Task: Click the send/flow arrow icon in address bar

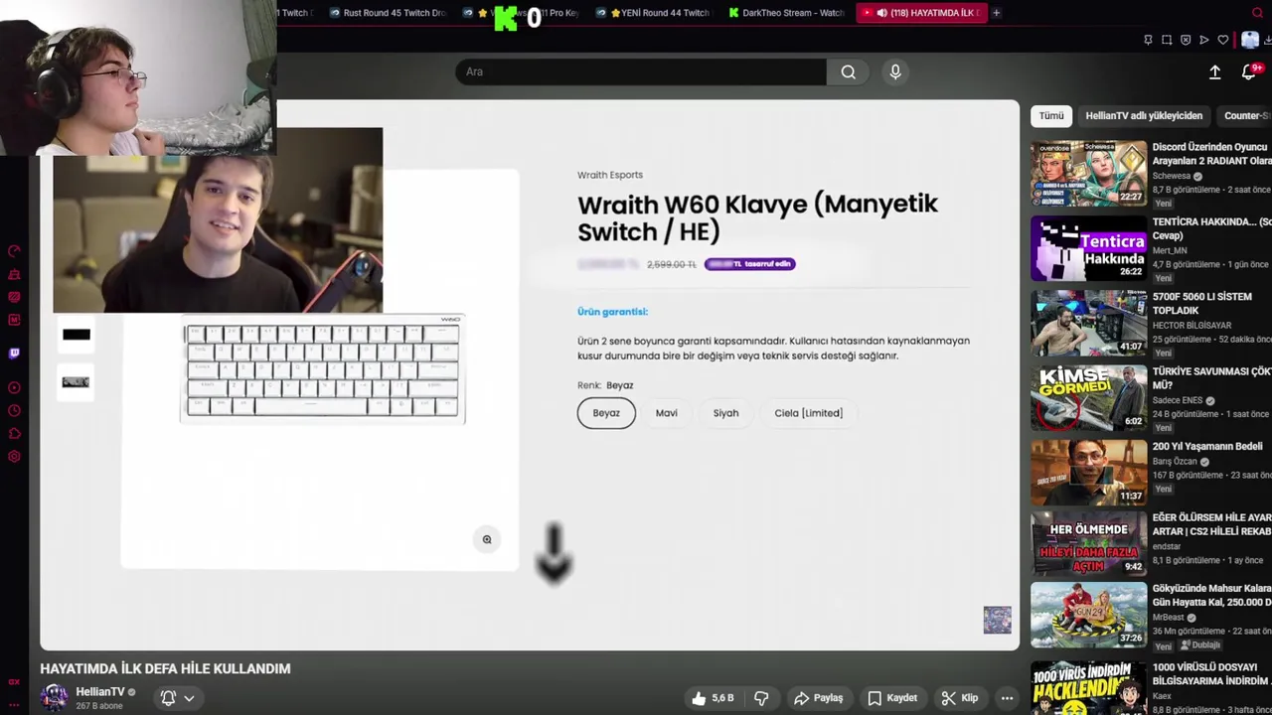Action: 1204,40
